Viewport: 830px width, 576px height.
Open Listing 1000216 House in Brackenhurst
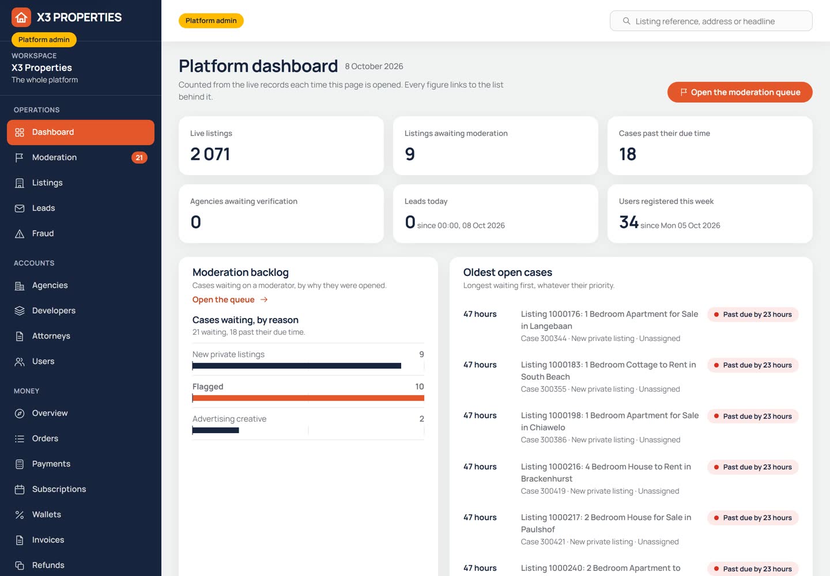[x=606, y=473]
